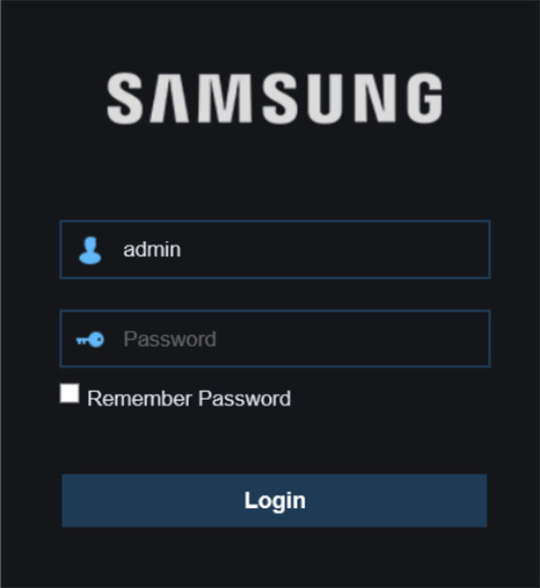Click the Remember Password label text
The height and width of the screenshot is (588, 540).
pos(189,398)
